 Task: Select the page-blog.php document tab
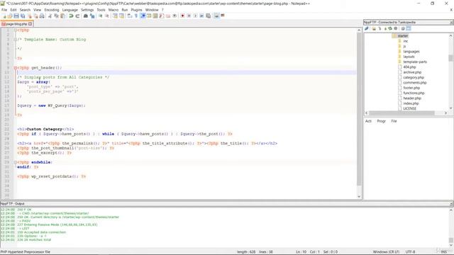coord(16,24)
